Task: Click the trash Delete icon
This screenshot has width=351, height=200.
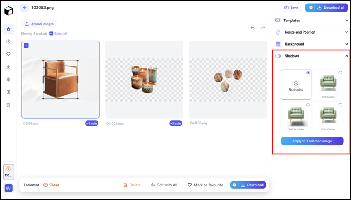Action: pos(125,185)
